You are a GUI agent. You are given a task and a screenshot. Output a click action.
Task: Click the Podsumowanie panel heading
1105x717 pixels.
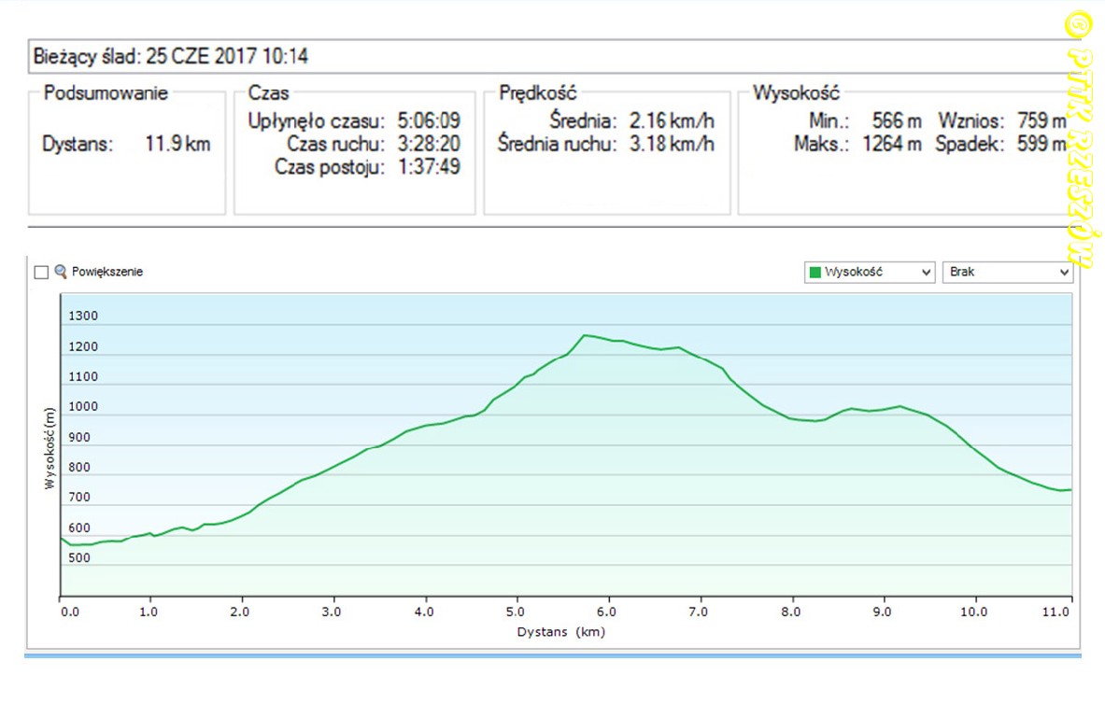tap(106, 92)
